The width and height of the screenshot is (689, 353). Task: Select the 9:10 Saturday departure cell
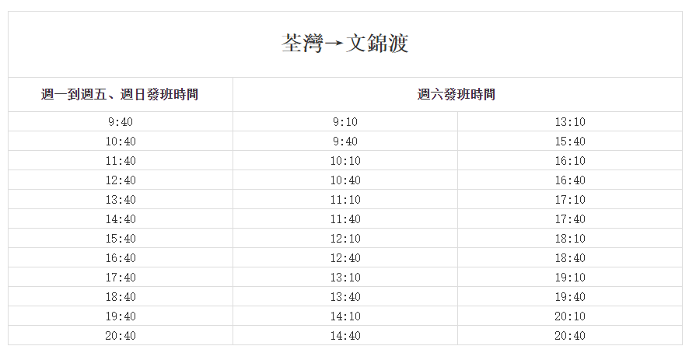(344, 122)
